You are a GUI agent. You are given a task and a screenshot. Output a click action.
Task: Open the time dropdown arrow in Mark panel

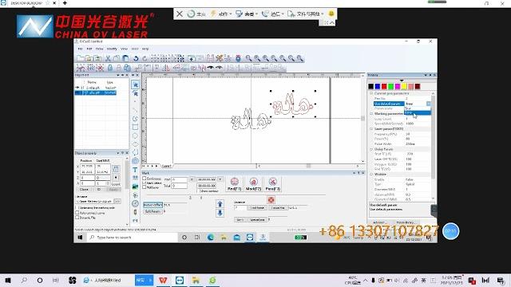coord(220,179)
